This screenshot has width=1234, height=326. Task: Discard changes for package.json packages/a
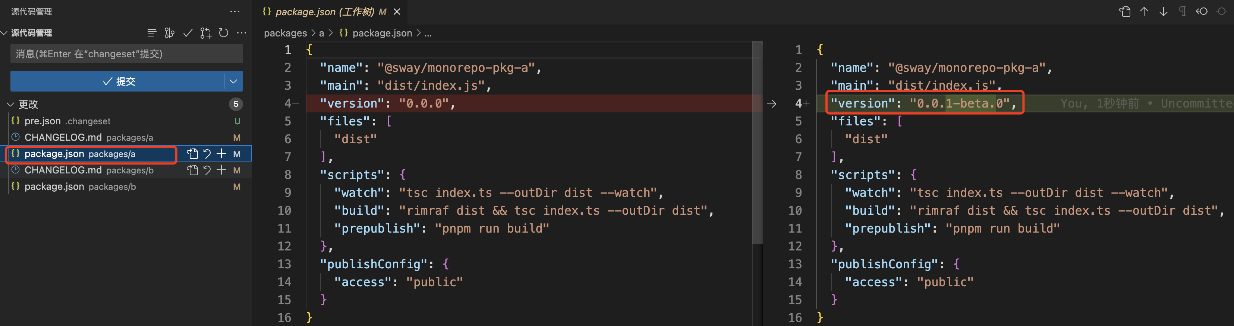[x=207, y=154]
